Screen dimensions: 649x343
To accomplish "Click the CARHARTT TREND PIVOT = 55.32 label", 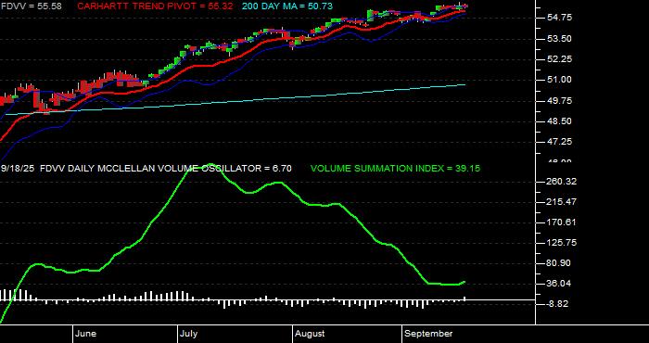I will (155, 6).
